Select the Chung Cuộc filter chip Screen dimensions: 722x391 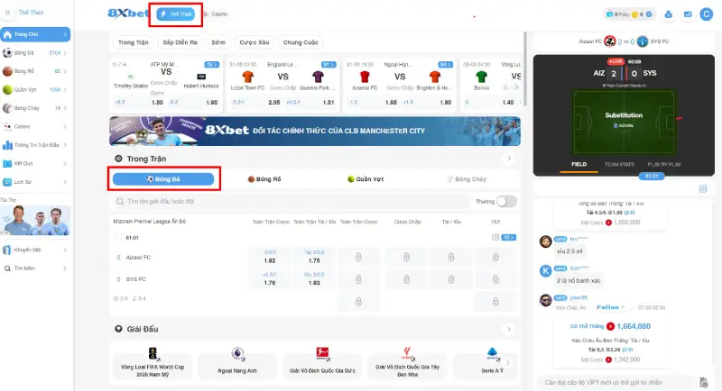(301, 42)
